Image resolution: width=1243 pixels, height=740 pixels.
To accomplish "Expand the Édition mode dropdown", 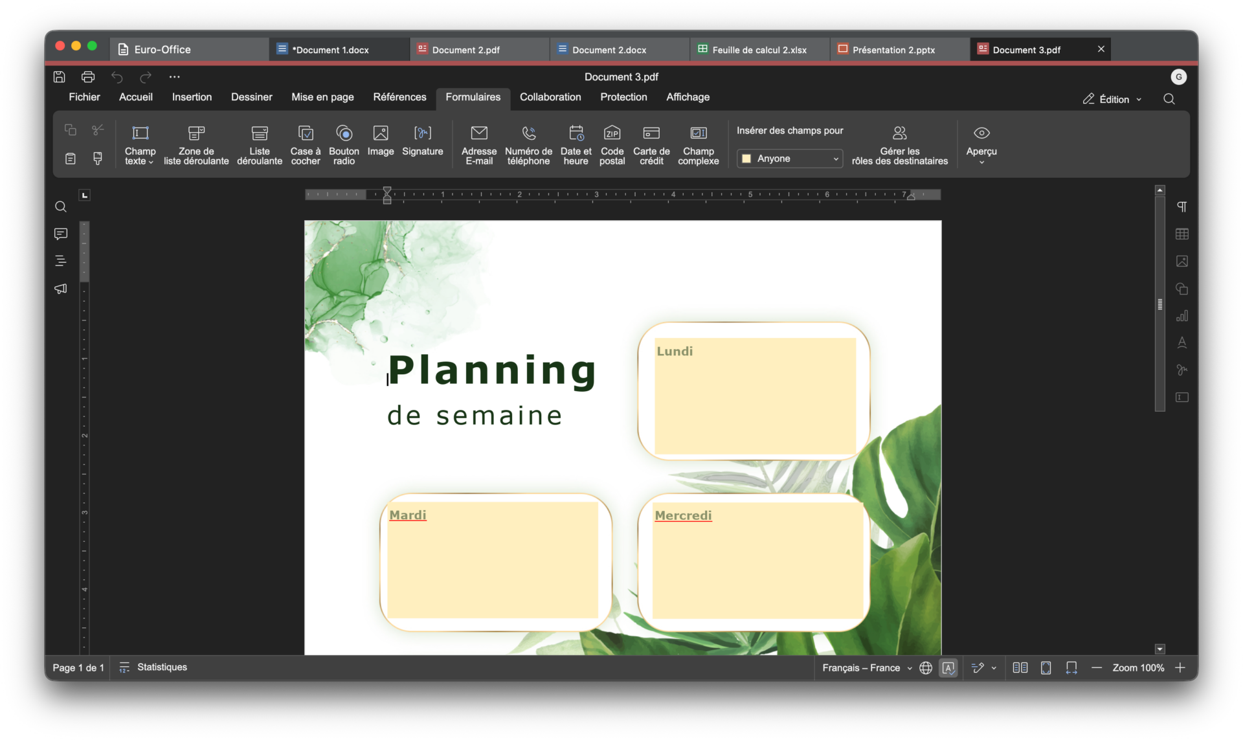I will coord(1113,99).
